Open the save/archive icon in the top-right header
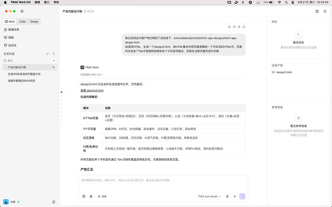 pyautogui.click(x=317, y=11)
